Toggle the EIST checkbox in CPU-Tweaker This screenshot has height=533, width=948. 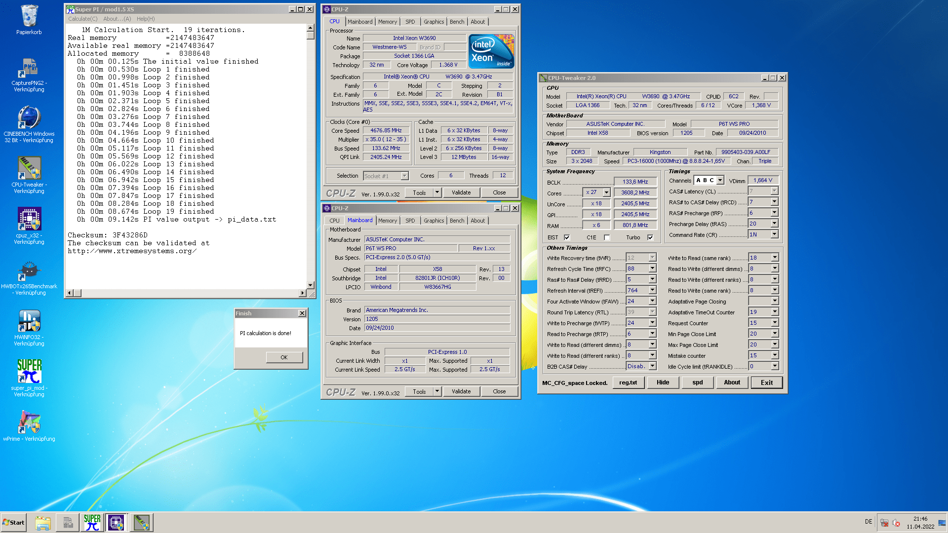click(x=567, y=237)
